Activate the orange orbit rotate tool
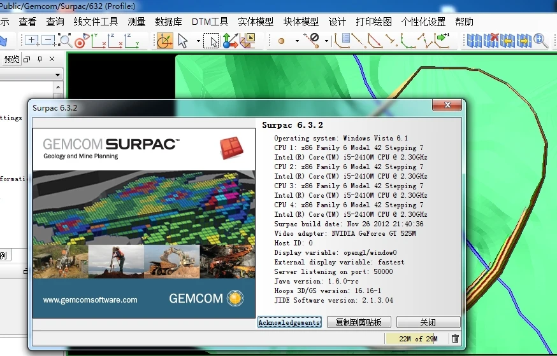Screen dimensions: 557x356 coord(164,41)
